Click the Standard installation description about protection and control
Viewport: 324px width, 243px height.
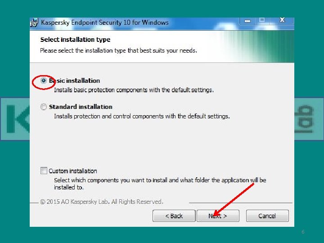[x=142, y=117]
